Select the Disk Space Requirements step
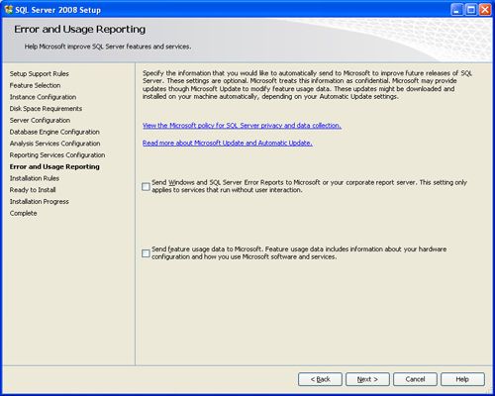The image size is (495, 396). [46, 109]
